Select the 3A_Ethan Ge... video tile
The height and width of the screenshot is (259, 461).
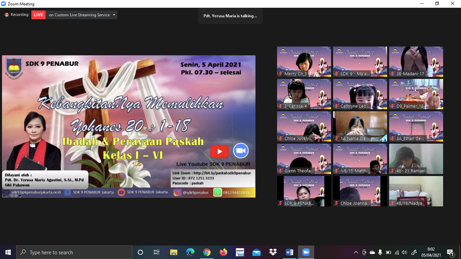coord(416,127)
